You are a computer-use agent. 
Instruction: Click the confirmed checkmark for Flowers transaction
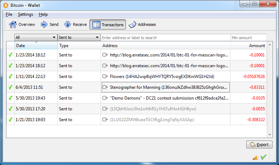click(10, 77)
